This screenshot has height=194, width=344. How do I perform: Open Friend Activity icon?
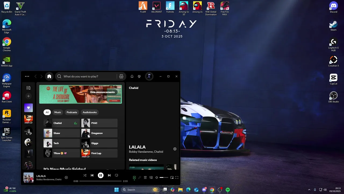[139, 76]
